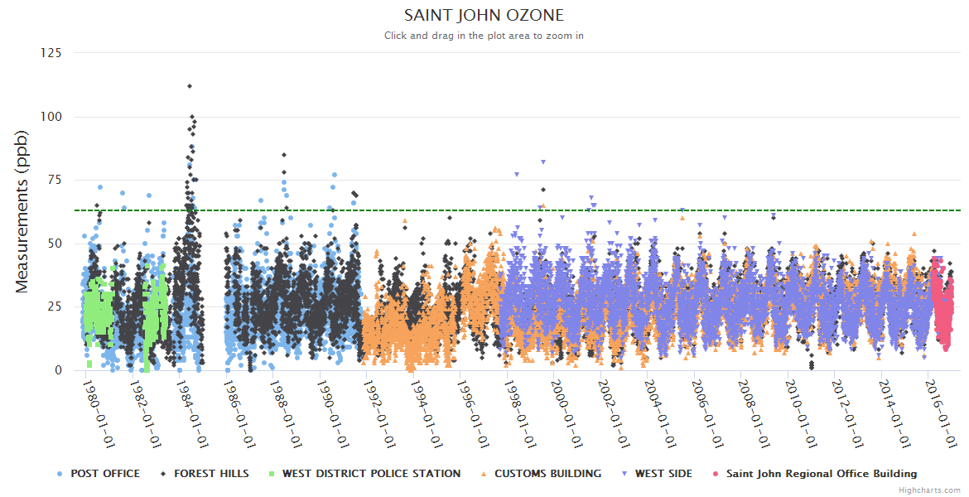
Task: Toggle the POST OFFICE series label
Action: [105, 474]
